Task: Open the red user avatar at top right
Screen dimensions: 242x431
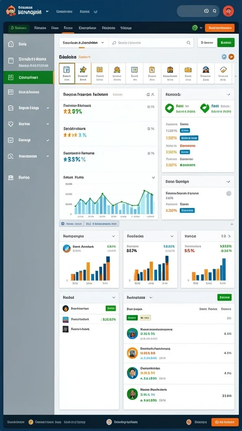Action: (228, 11)
